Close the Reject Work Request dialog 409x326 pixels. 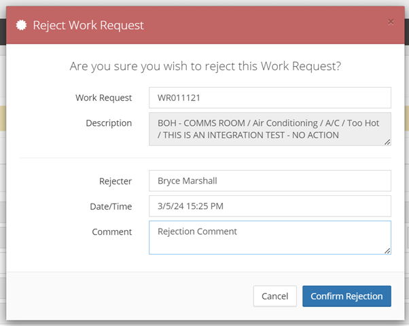point(391,22)
